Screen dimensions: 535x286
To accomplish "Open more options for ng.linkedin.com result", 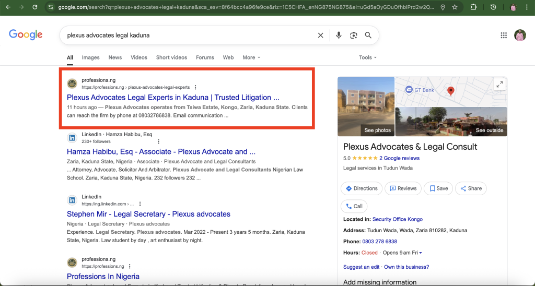I will click(140, 204).
